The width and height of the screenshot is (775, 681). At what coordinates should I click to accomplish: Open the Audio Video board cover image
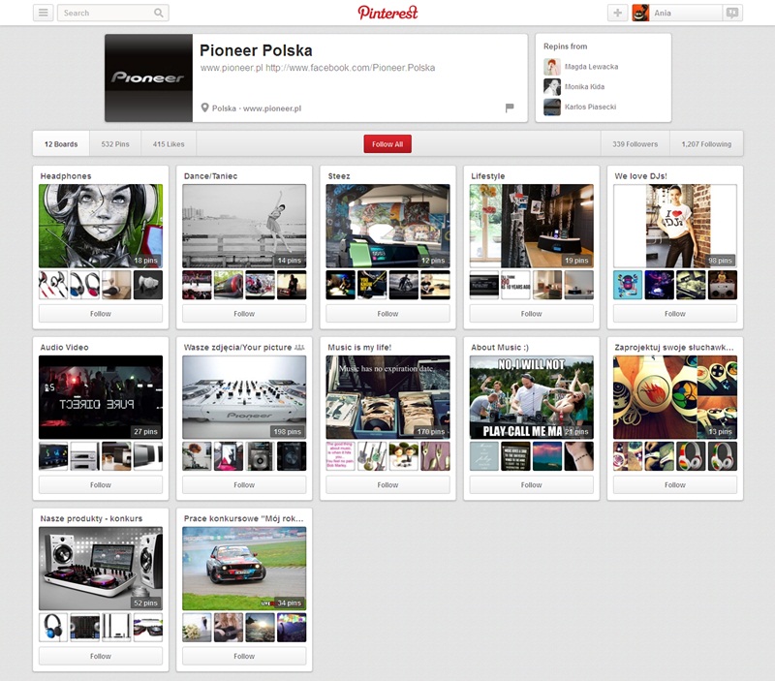[x=101, y=397]
